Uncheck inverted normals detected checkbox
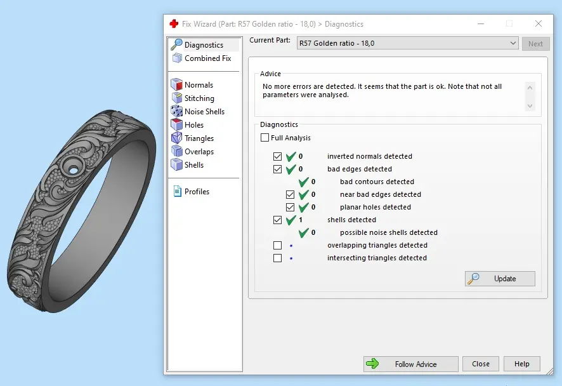 coord(277,156)
